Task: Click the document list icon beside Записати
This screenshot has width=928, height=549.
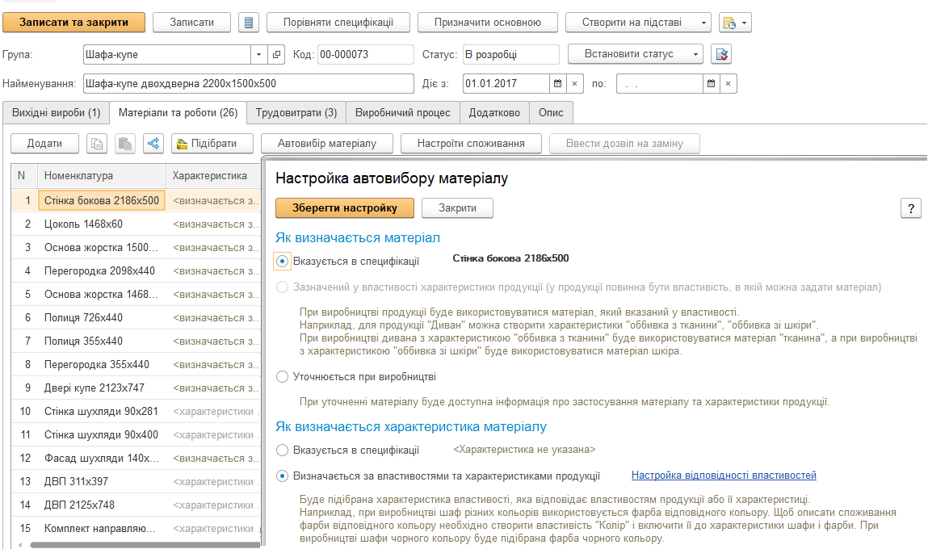Action: [x=249, y=23]
